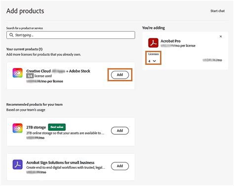Image resolution: width=234 pixels, height=186 pixels.
Task: Remove Acrobat Pro with the X button
Action: tap(221, 36)
